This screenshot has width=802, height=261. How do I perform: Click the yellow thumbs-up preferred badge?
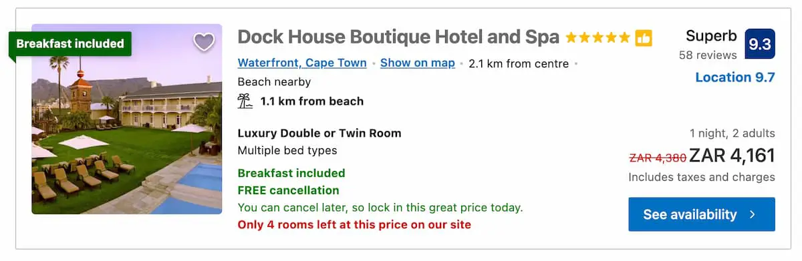point(644,37)
